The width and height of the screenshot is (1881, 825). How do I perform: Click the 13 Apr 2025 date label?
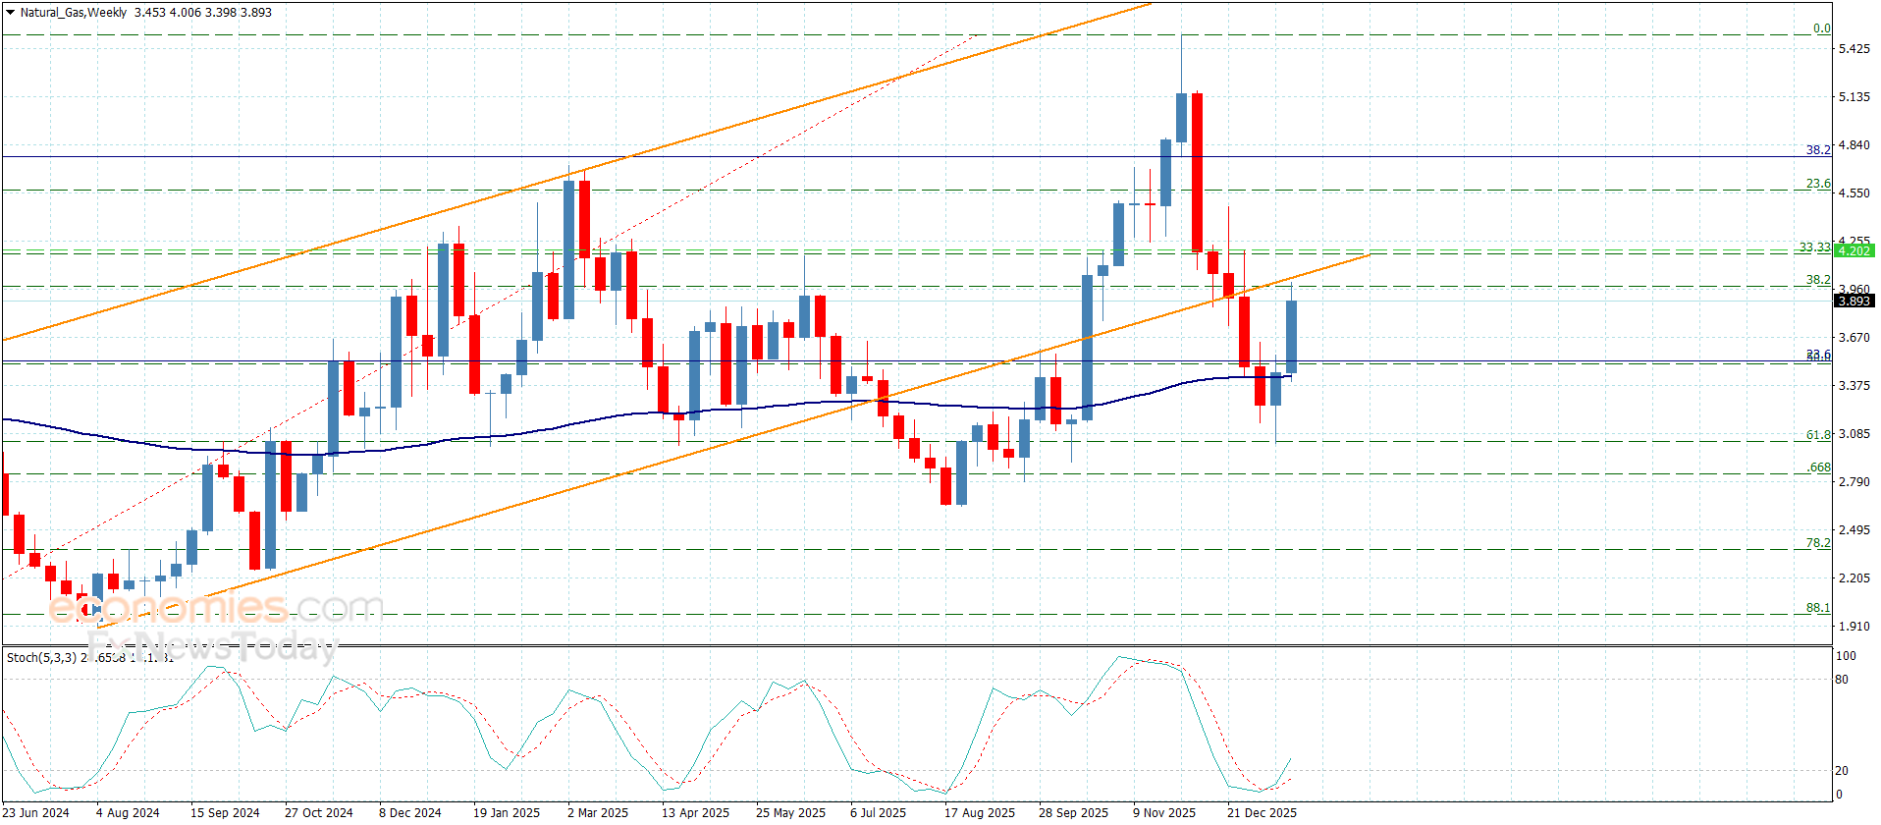click(696, 813)
